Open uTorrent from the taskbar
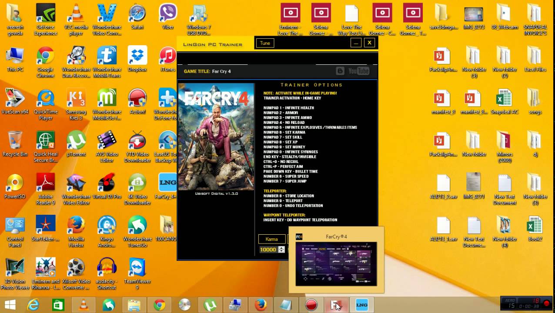555x313 pixels. [210, 305]
